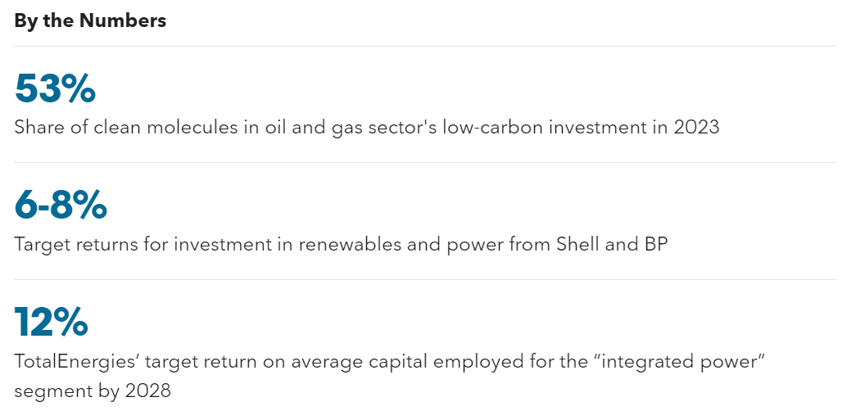Image resolution: width=856 pixels, height=411 pixels.
Task: Click the 53% statistic figure
Action: tap(55, 88)
